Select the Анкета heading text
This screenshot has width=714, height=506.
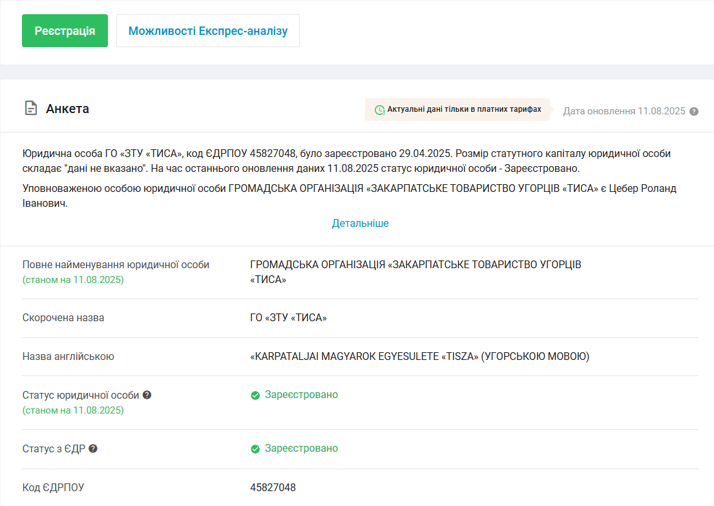67,109
